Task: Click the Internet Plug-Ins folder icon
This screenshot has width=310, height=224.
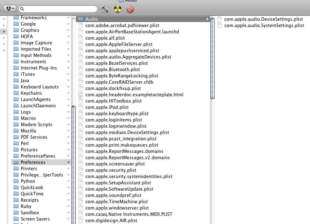Action: [x=16, y=68]
